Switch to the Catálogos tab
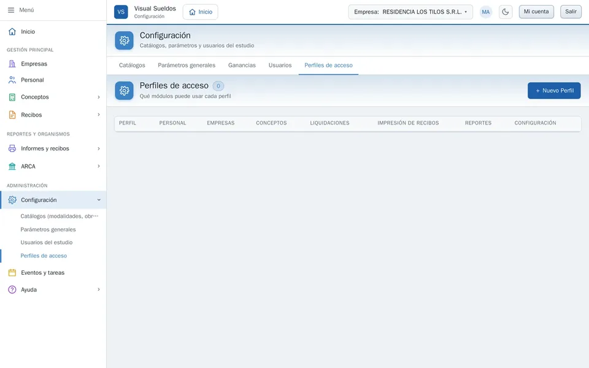 click(x=132, y=66)
